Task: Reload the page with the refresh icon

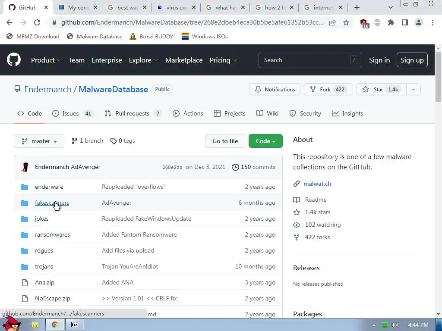Action: tap(37, 22)
